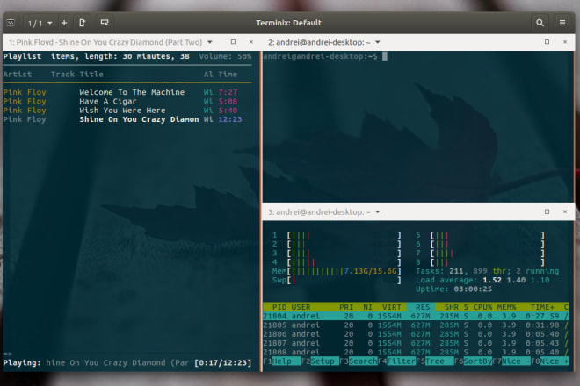Sort htop by highlighted RES column header
The image size is (580, 386).
click(421, 307)
